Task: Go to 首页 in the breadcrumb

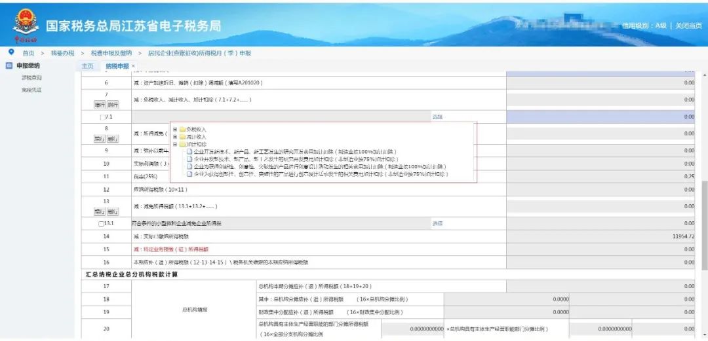Action: (28, 53)
